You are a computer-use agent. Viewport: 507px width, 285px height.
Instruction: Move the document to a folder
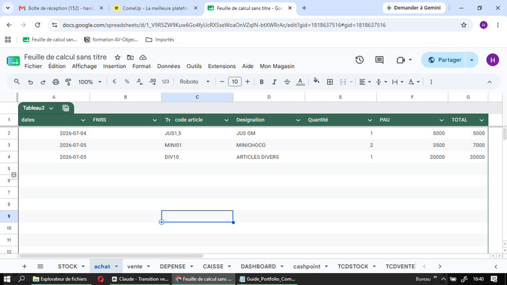(x=130, y=57)
